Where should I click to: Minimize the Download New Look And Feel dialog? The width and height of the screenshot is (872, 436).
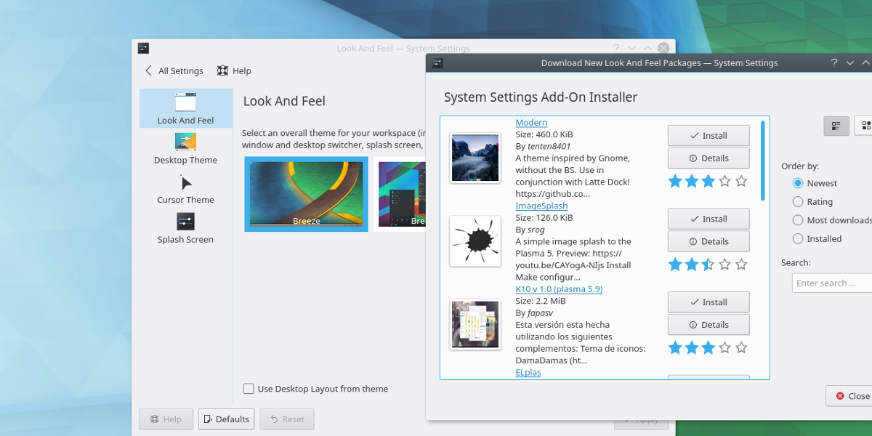click(850, 63)
